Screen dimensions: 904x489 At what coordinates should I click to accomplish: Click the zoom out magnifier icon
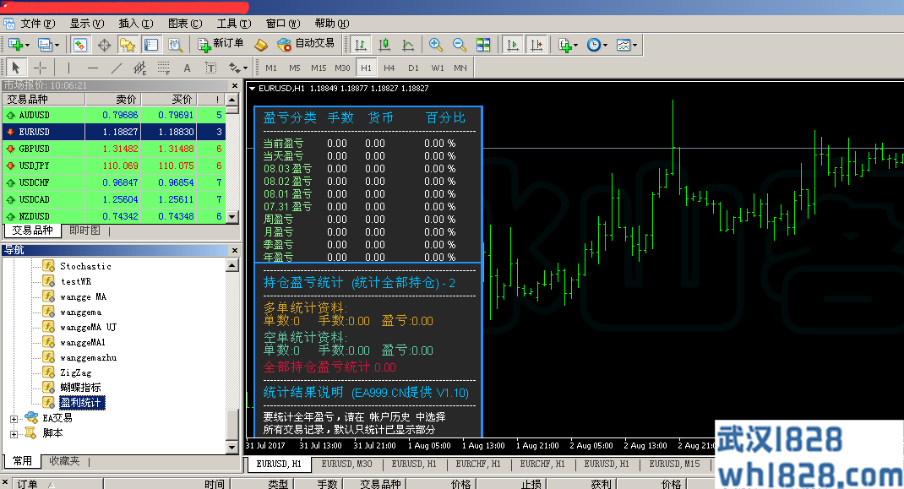pyautogui.click(x=460, y=44)
